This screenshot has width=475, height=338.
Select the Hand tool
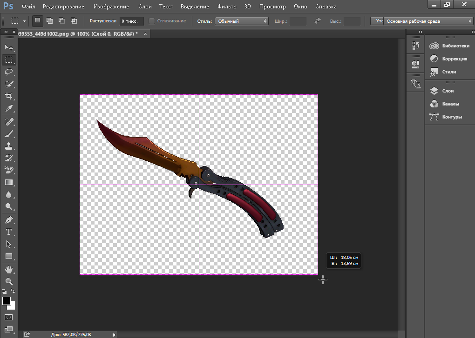(9, 269)
